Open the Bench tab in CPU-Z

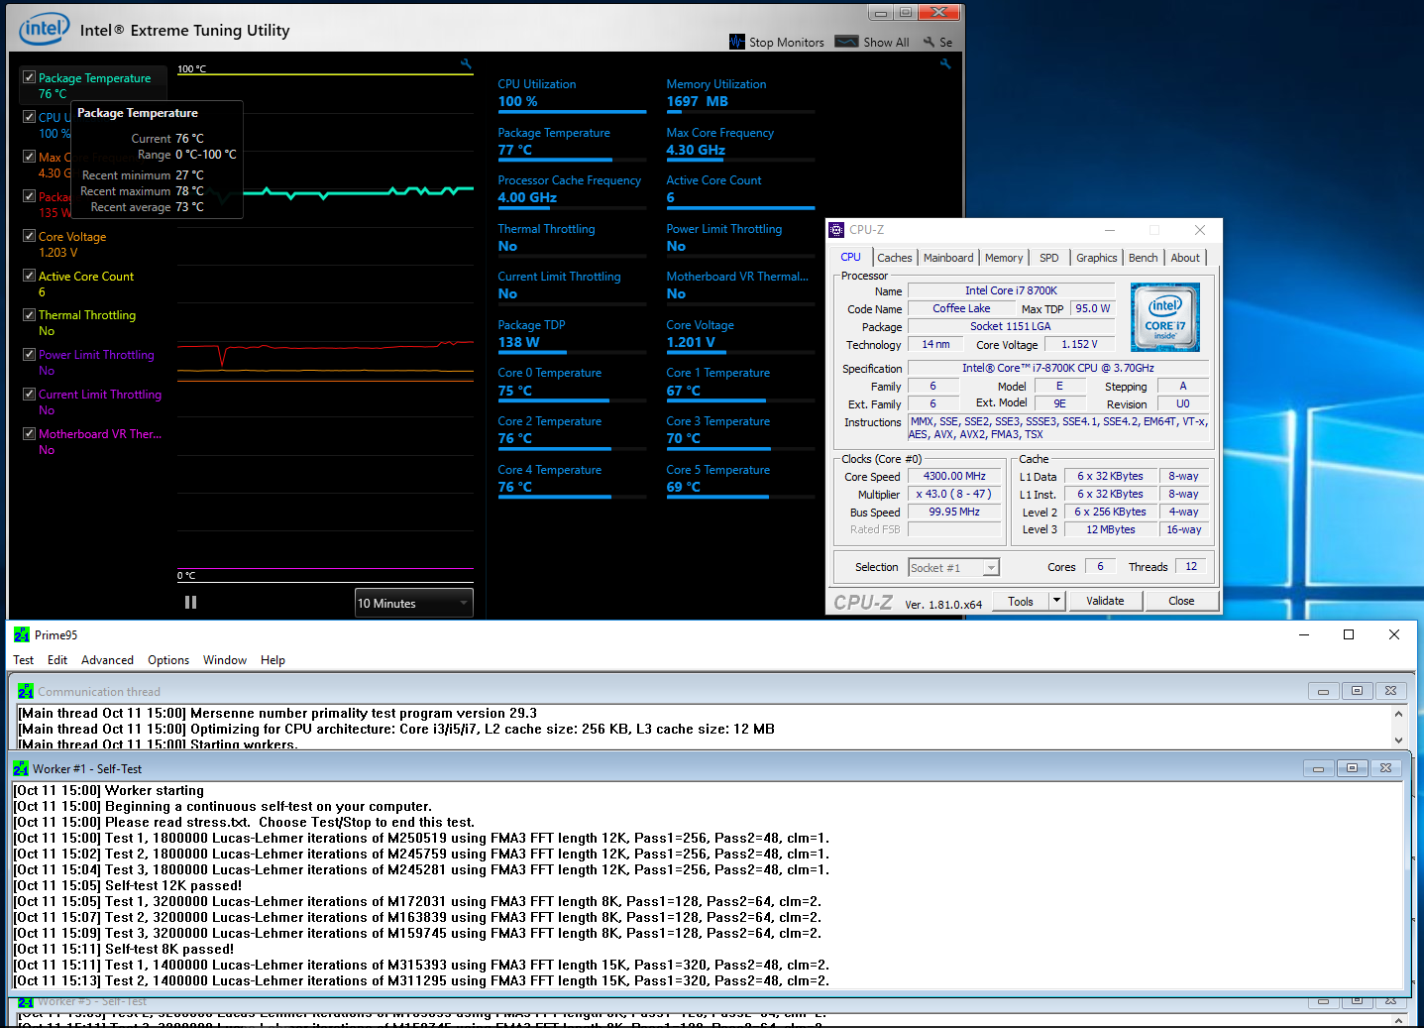1144,258
